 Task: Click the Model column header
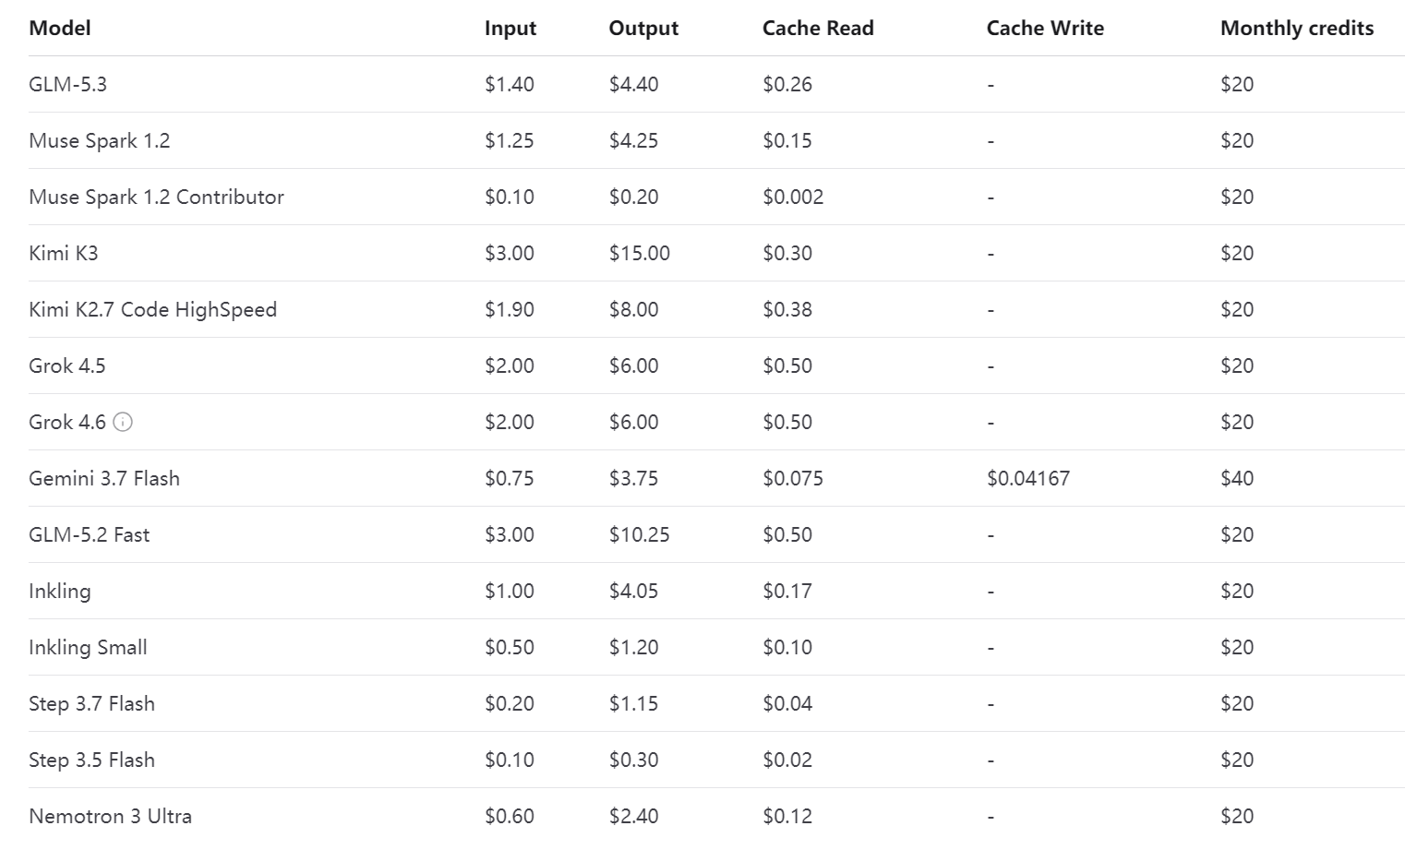point(60,28)
